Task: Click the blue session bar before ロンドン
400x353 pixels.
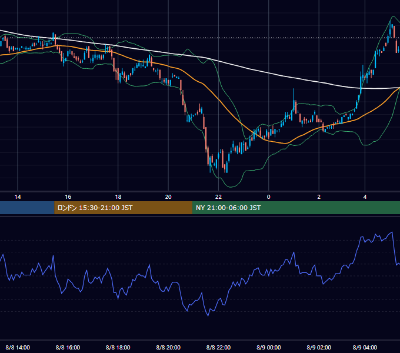Action: point(27,208)
